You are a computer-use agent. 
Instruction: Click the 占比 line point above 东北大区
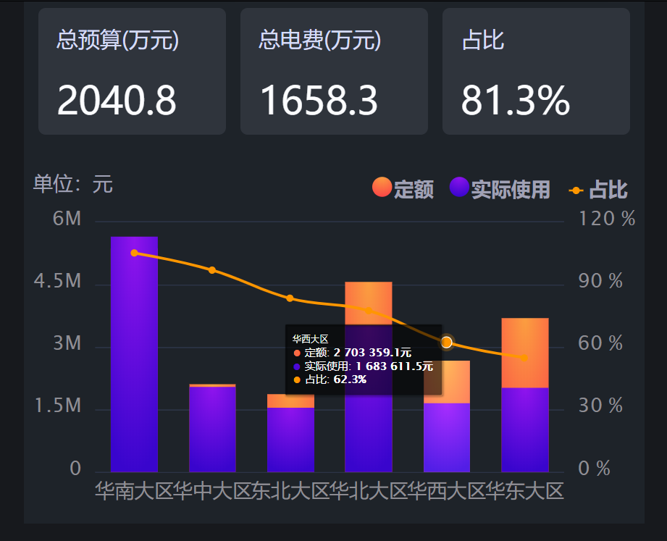[290, 298]
